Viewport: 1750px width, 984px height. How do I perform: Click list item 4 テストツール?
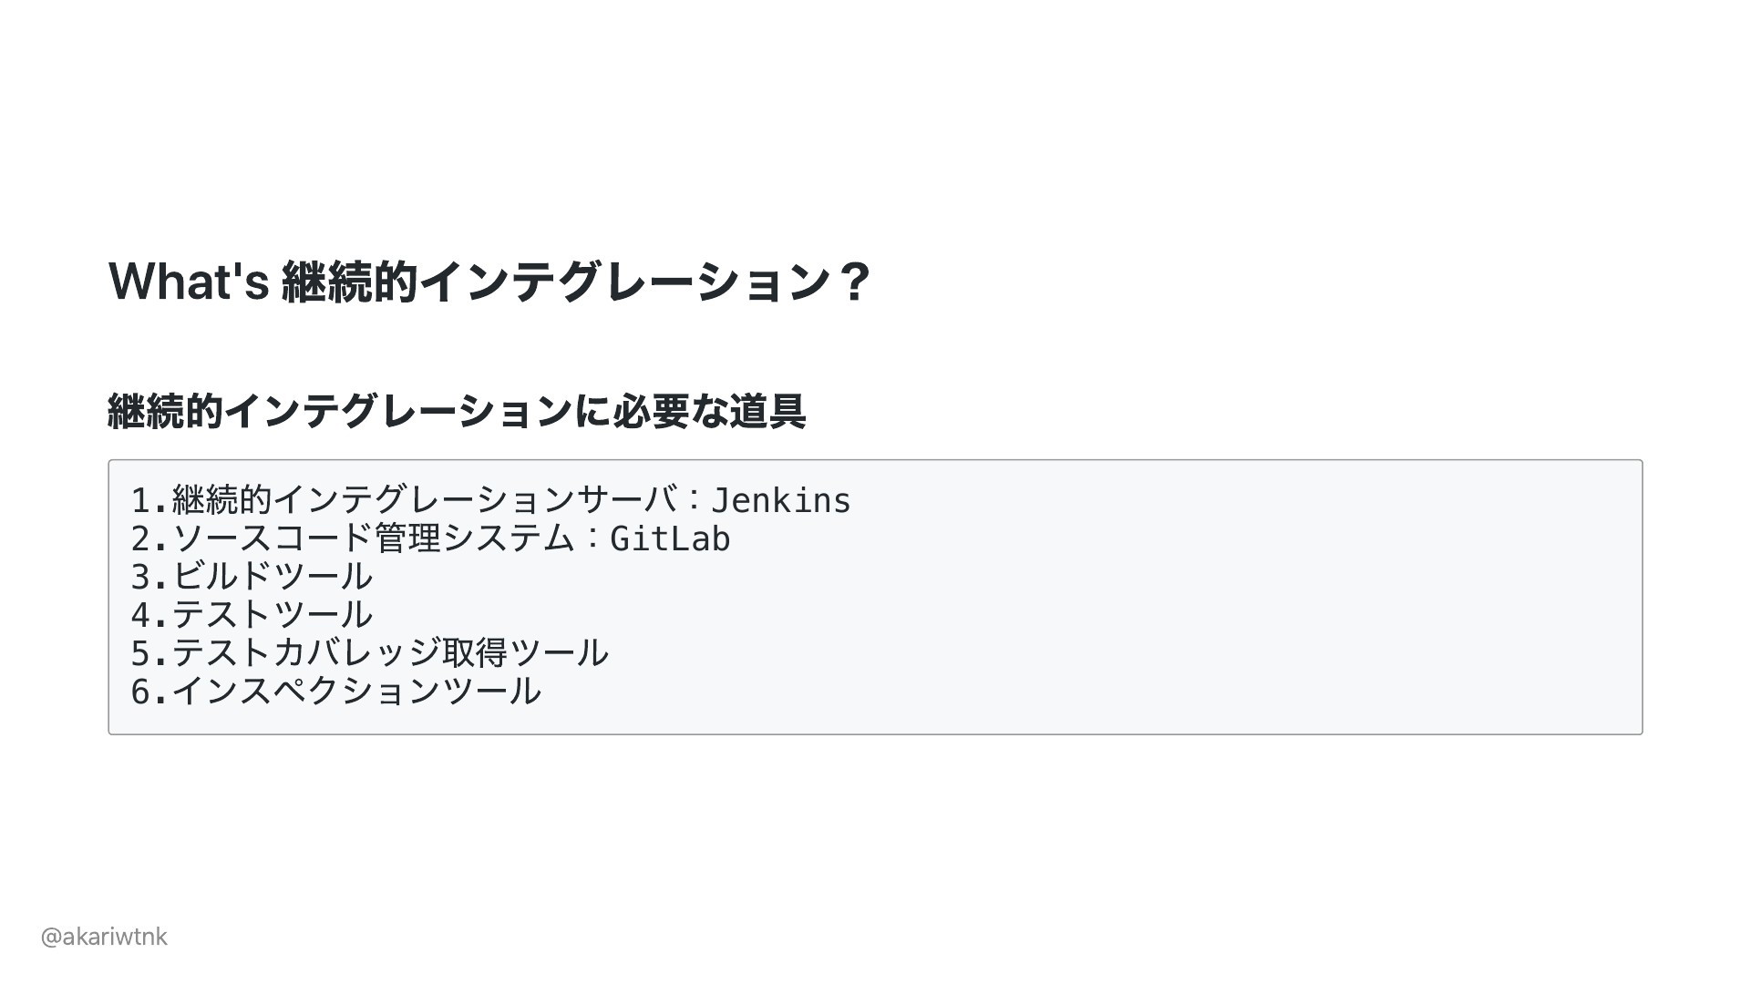252,615
